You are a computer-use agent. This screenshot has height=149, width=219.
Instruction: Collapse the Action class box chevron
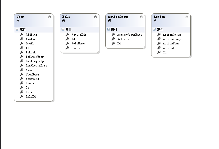click(187, 17)
